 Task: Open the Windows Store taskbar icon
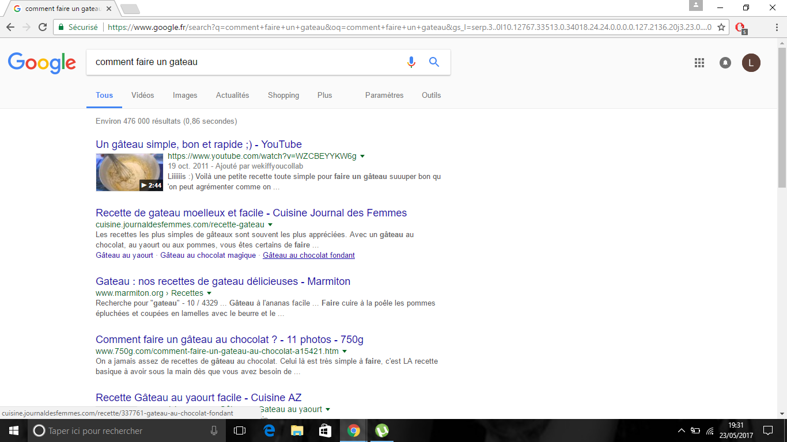click(325, 430)
